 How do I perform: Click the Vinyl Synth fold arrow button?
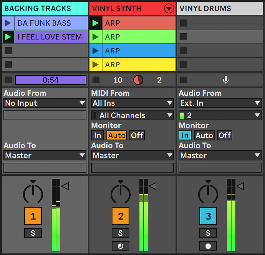169,9
